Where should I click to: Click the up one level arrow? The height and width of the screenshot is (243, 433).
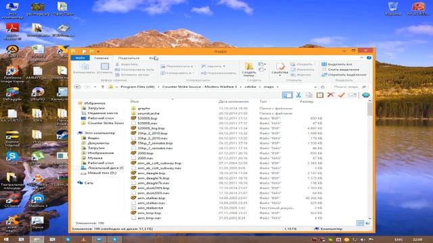pos(103,87)
